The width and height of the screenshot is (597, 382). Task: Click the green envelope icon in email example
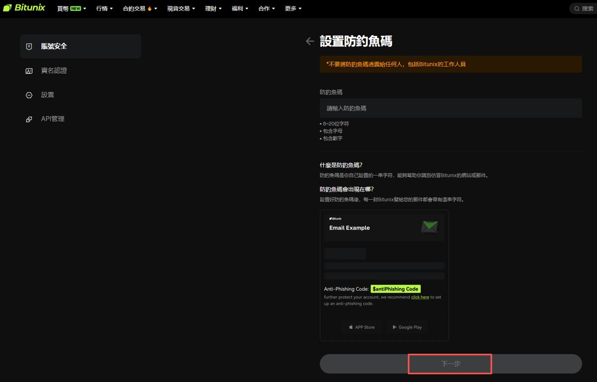[429, 227]
